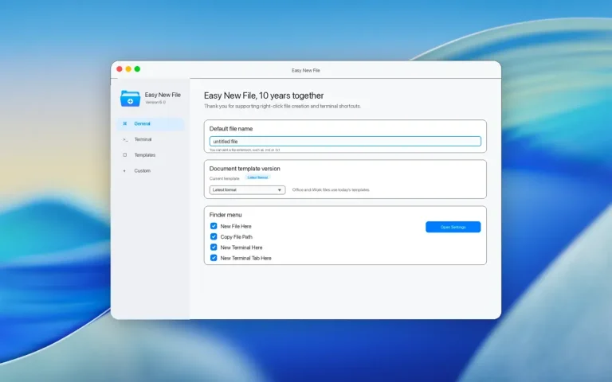Open the Custom section
This screenshot has height=382, width=612.
151,171
